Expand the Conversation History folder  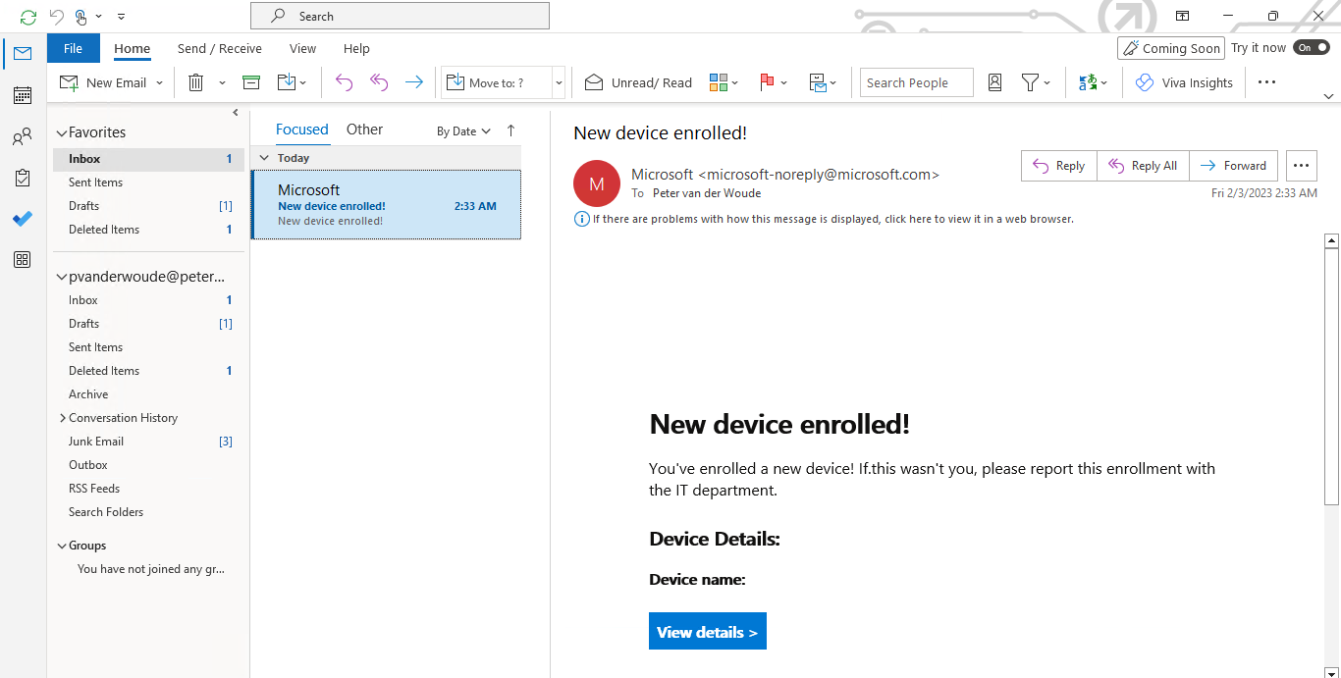pyautogui.click(x=63, y=418)
